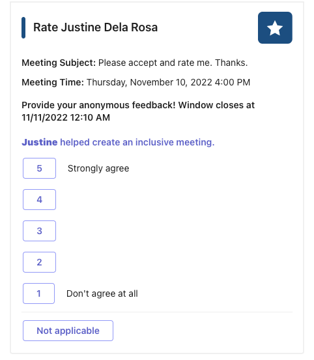Click the white star icon badge

pyautogui.click(x=275, y=28)
